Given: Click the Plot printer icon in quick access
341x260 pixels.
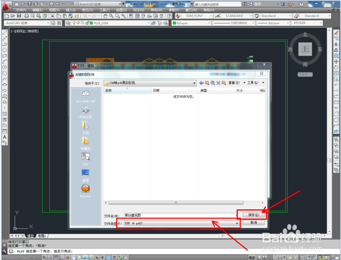Looking at the screenshot, I should tap(51, 4).
